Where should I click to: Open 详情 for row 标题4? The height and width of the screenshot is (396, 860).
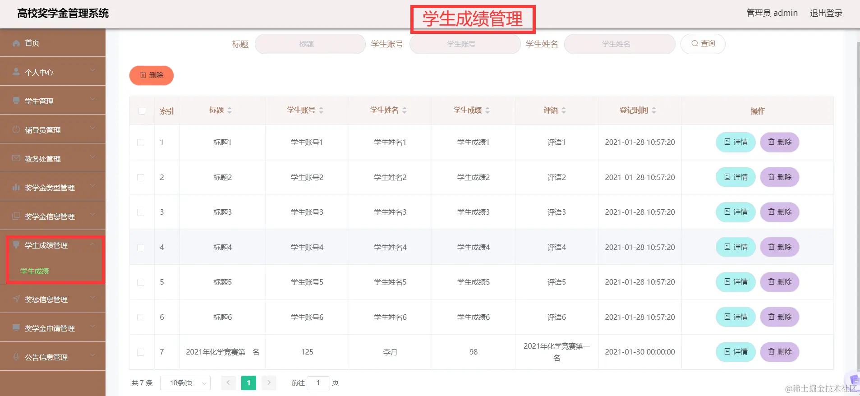point(736,247)
